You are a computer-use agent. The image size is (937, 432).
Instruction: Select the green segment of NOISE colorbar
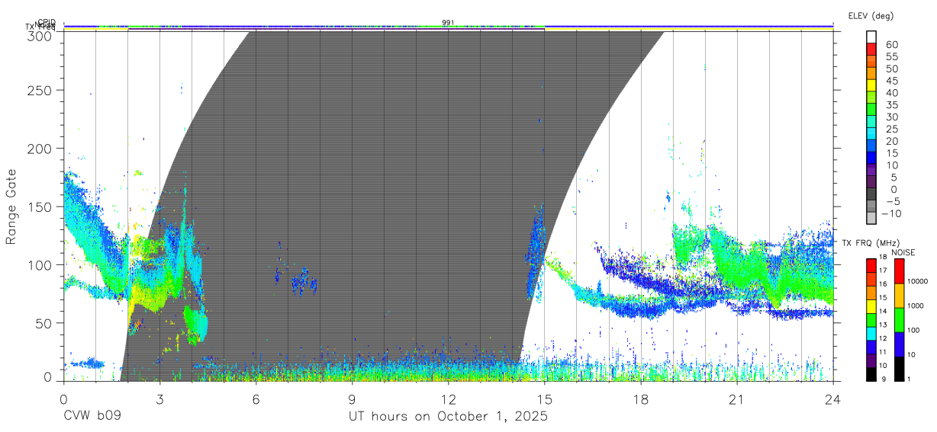[899, 320]
